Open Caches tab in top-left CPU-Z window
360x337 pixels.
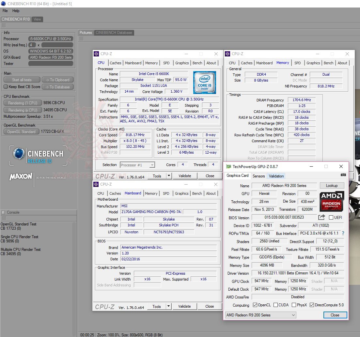click(115, 63)
